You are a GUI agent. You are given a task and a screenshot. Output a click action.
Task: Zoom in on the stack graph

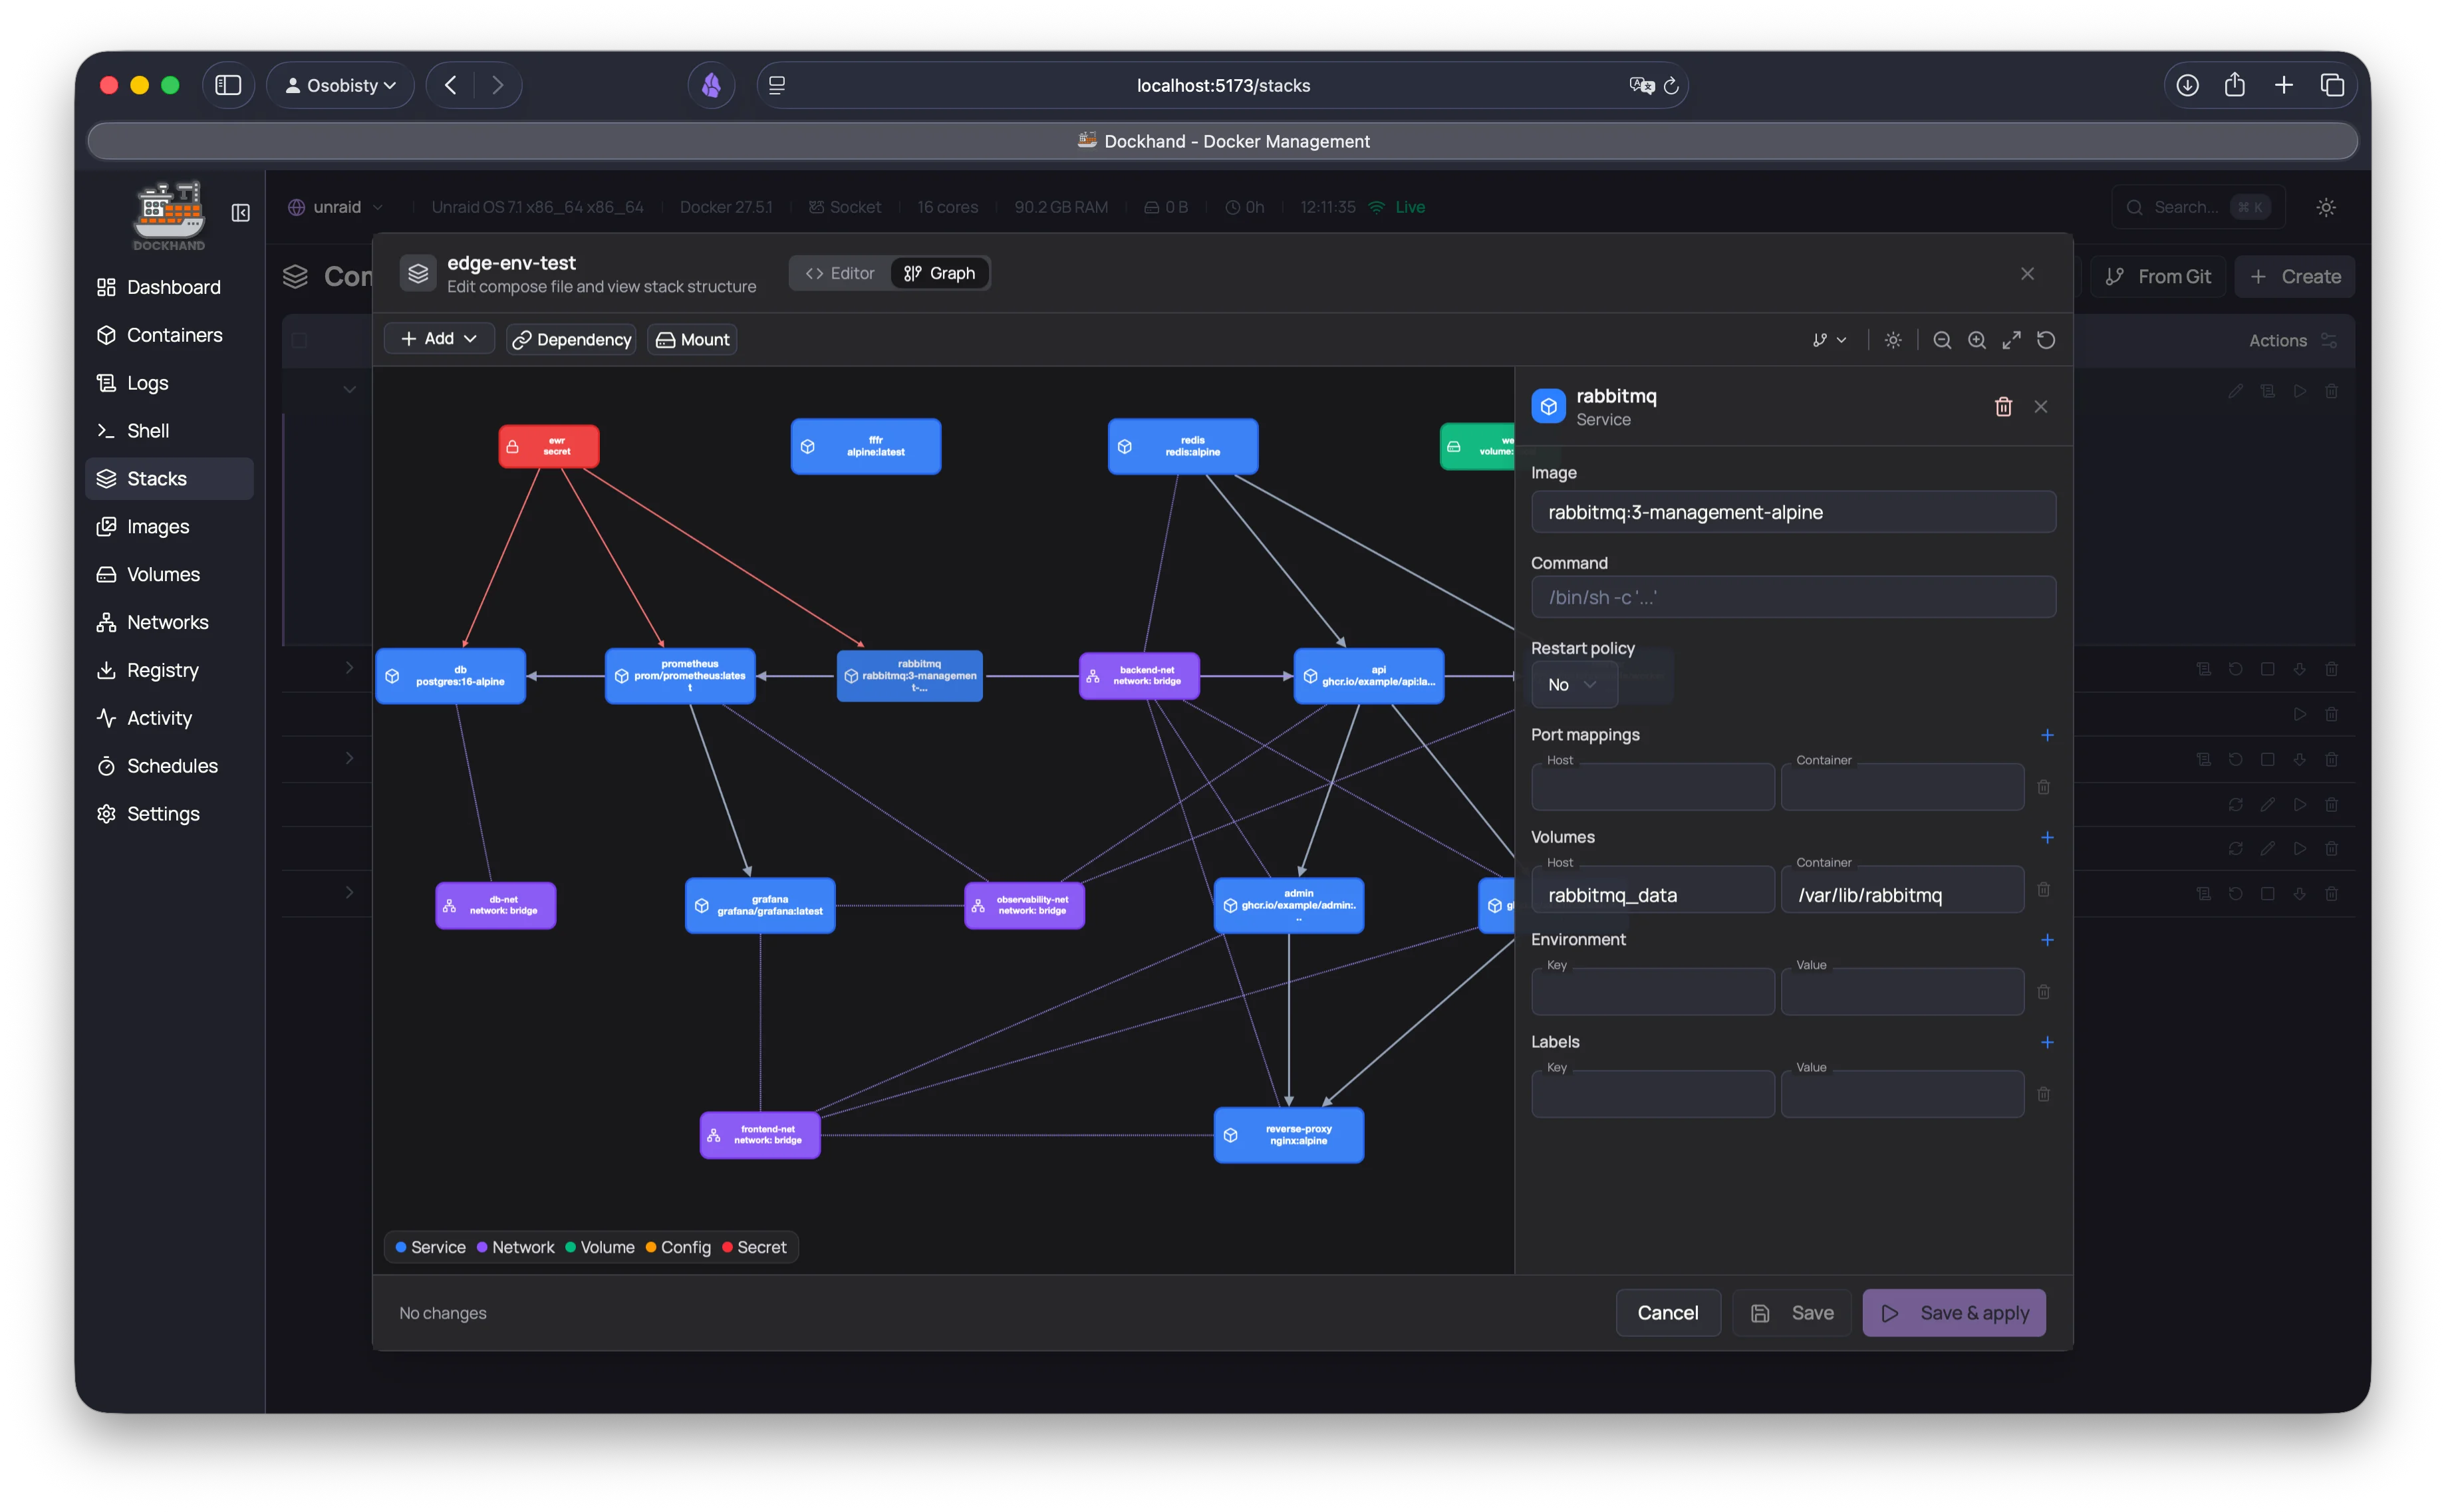[x=1977, y=340]
